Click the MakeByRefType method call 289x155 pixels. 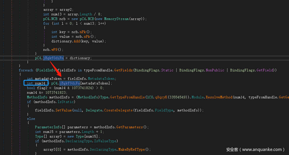(x=133, y=149)
